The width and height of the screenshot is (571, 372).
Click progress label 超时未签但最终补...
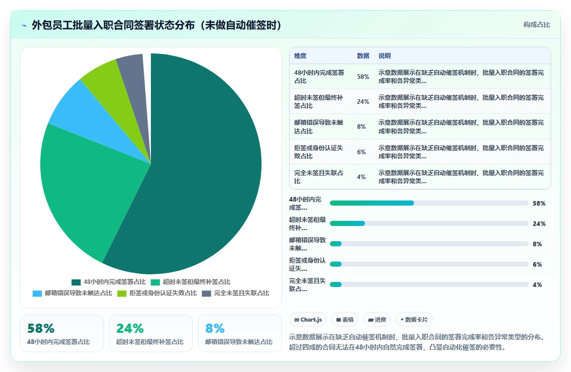click(x=307, y=223)
